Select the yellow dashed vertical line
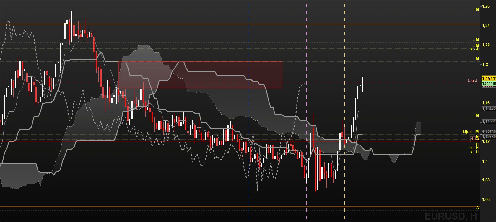The height and width of the screenshot is (222, 496). coord(344,111)
